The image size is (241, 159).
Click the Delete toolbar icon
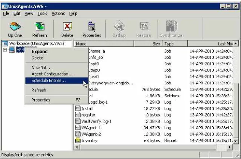[x=67, y=26]
